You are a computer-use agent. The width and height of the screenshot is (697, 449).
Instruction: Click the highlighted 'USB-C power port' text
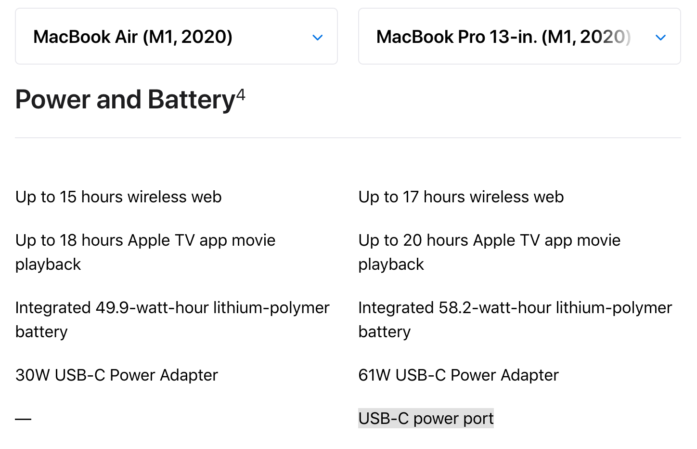pyautogui.click(x=426, y=419)
